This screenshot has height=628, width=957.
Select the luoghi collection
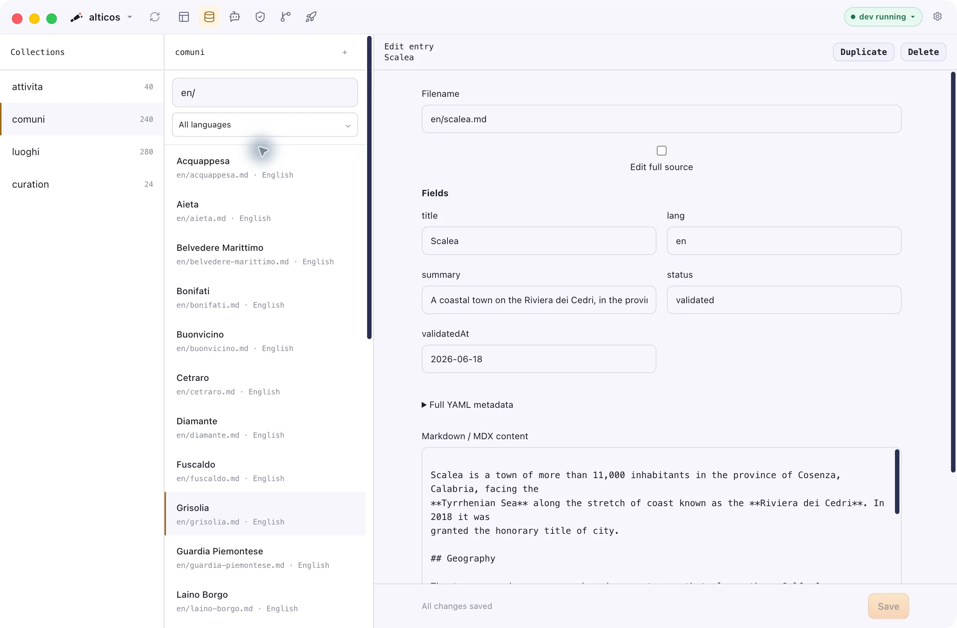point(82,151)
